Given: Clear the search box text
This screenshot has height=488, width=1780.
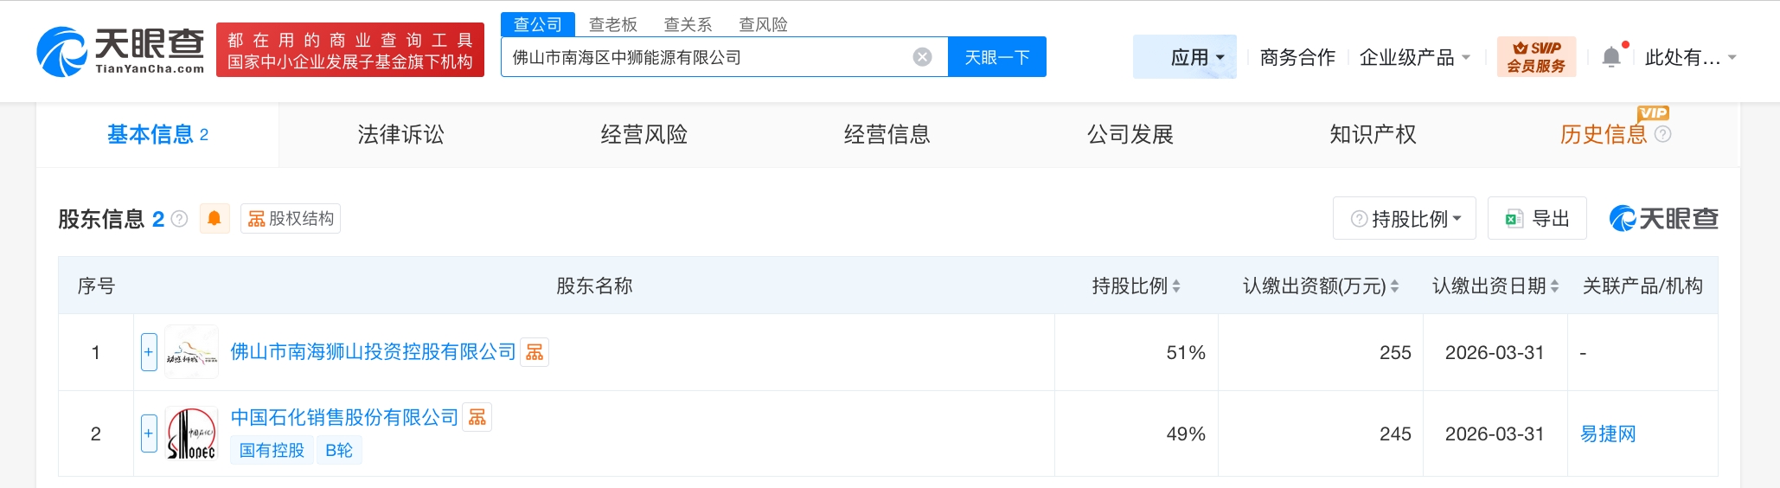Looking at the screenshot, I should pos(922,57).
